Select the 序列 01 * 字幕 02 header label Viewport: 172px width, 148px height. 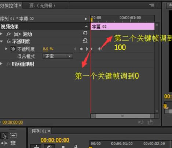17,19
